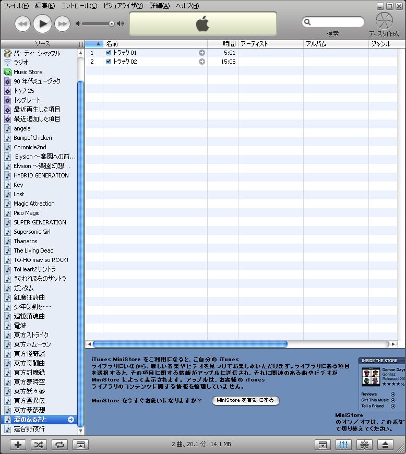Click the arrow icon on 涙のふるさと playlist
Screen dimensions: 406x454
(70, 420)
